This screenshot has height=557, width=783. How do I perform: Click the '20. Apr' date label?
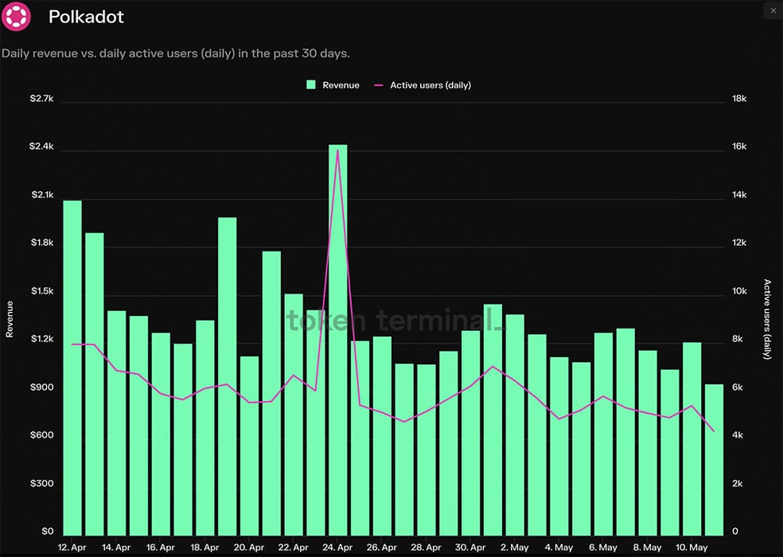pyautogui.click(x=249, y=547)
